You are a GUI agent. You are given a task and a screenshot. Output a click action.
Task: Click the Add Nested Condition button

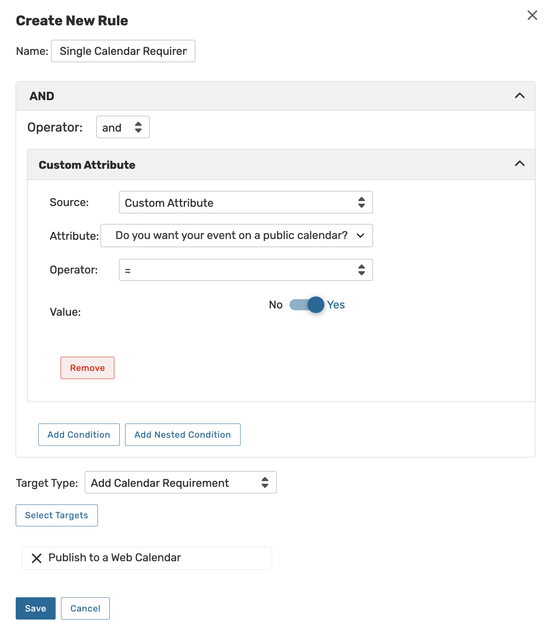pyautogui.click(x=183, y=435)
